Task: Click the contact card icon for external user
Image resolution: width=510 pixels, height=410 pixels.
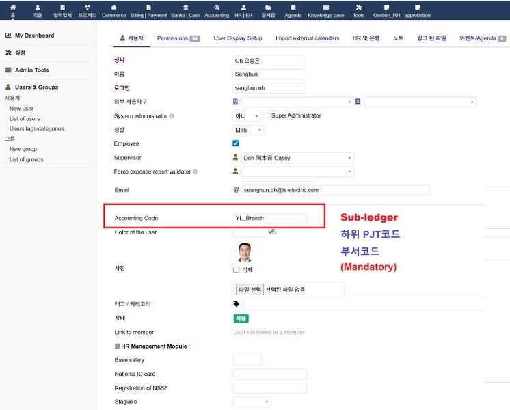Action: 358,102
